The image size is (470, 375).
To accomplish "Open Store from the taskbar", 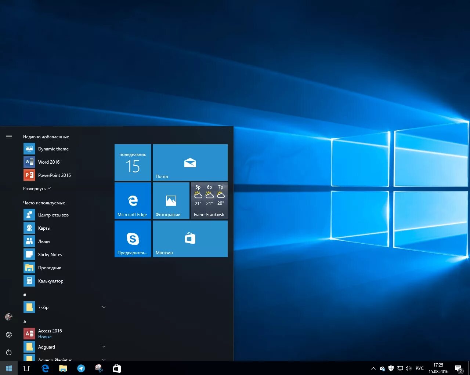I will [x=117, y=368].
